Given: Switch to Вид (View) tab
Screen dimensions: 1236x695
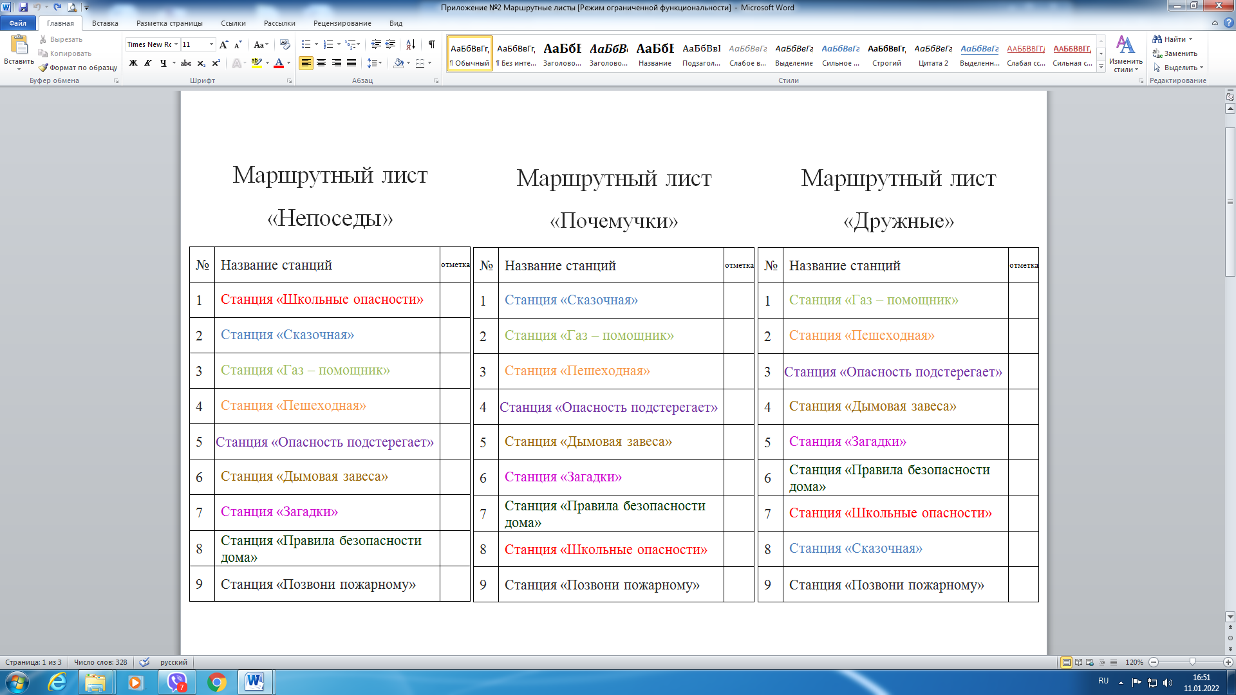Looking at the screenshot, I should click(396, 23).
